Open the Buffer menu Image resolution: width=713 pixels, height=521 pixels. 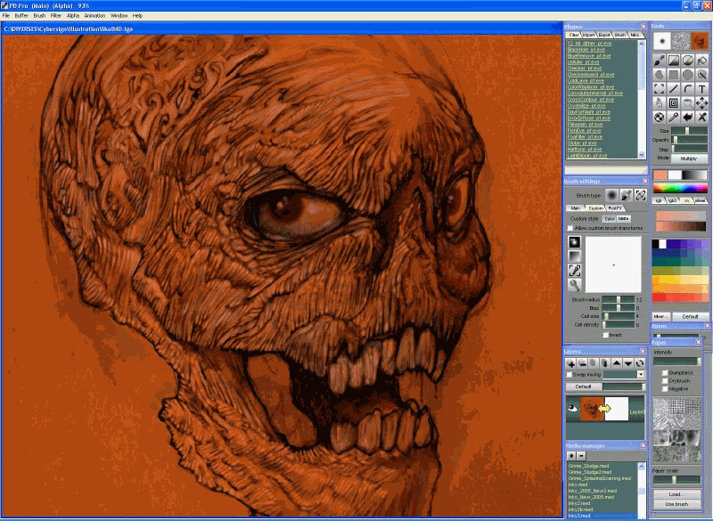(x=21, y=15)
